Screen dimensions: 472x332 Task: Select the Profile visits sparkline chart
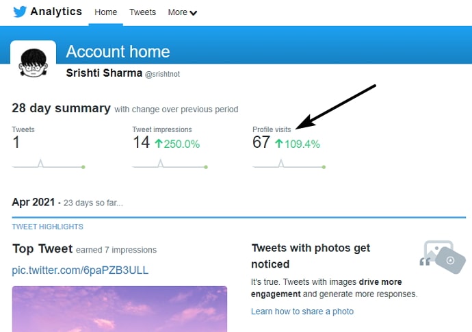tap(289, 164)
